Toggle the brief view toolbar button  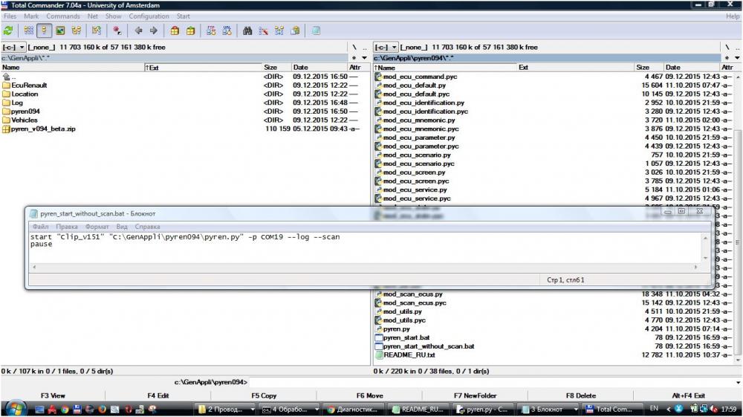coord(28,30)
